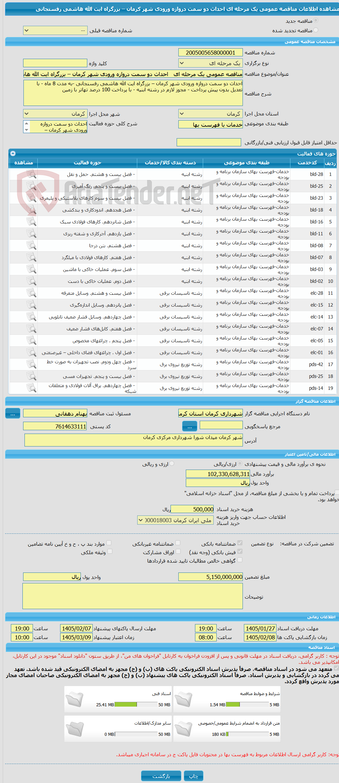339x783 pixels.
Task: Open the متن قرارداد folder icon
Action: tap(183, 729)
